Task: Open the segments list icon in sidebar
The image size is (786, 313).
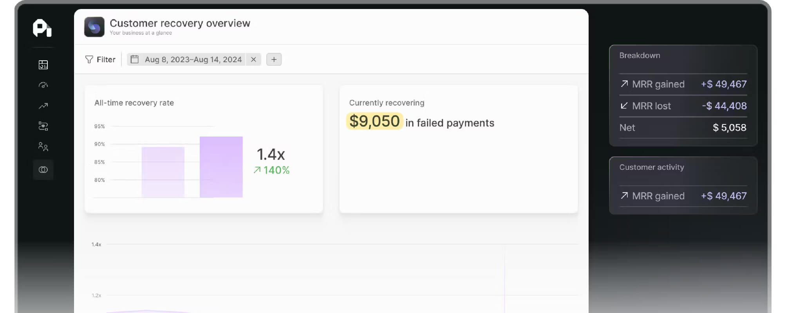Action: [x=43, y=126]
